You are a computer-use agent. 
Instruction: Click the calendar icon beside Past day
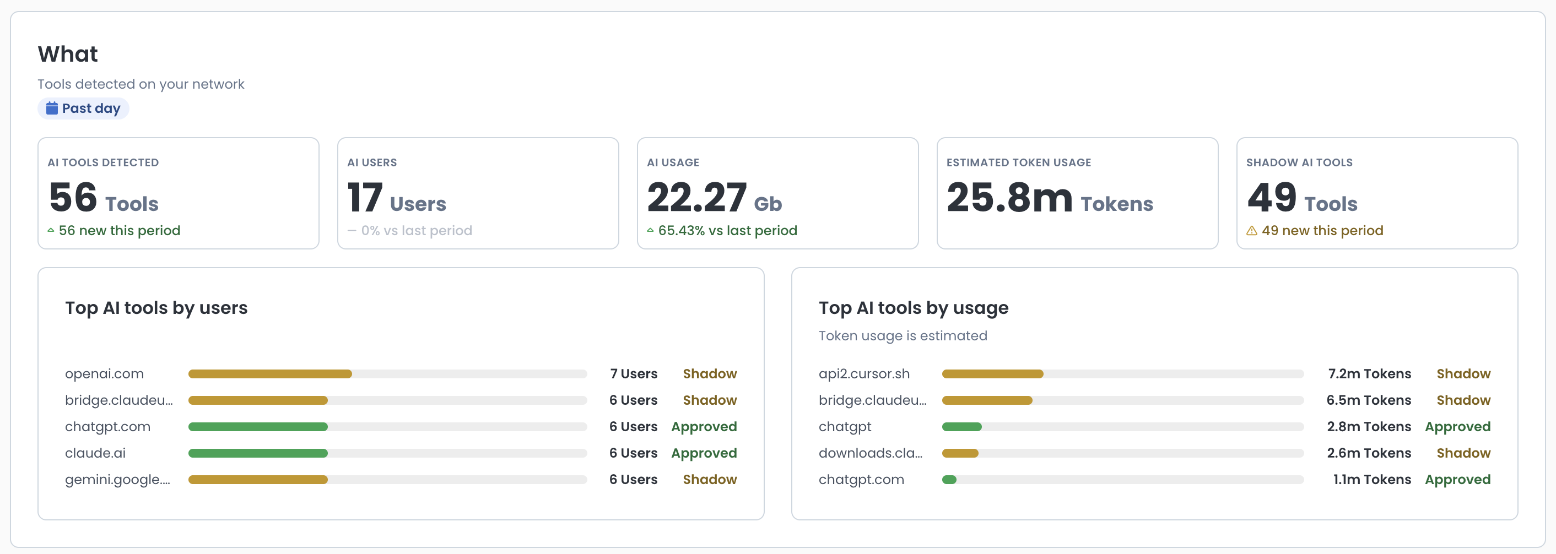[x=52, y=108]
